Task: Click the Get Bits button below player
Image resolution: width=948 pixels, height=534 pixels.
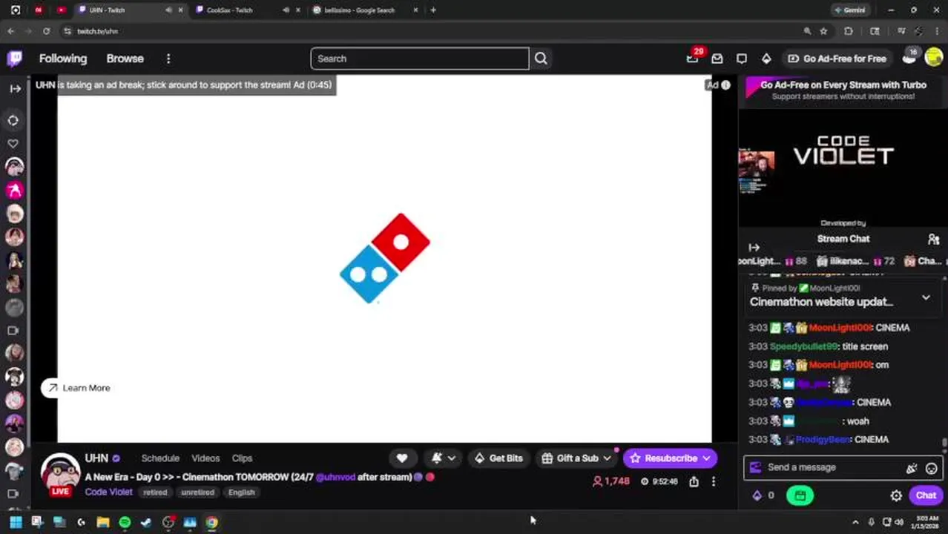Action: [x=498, y=458]
